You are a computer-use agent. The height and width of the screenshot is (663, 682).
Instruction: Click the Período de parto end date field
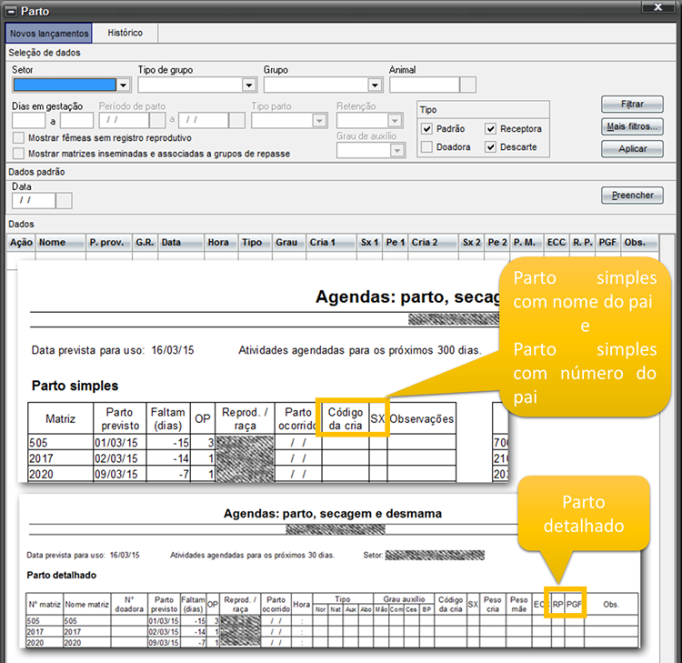click(204, 121)
